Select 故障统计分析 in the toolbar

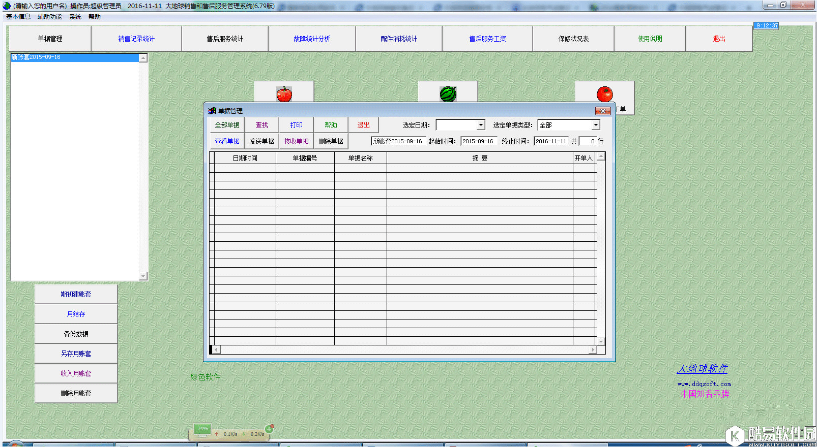[312, 39]
